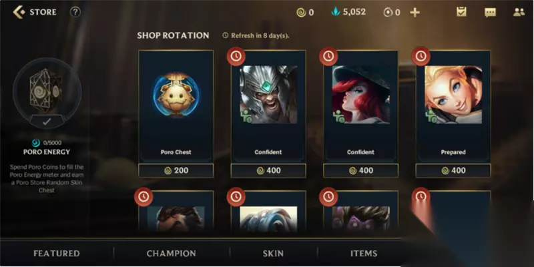Open the chat messages icon
The image size is (534, 267).
[490, 13]
